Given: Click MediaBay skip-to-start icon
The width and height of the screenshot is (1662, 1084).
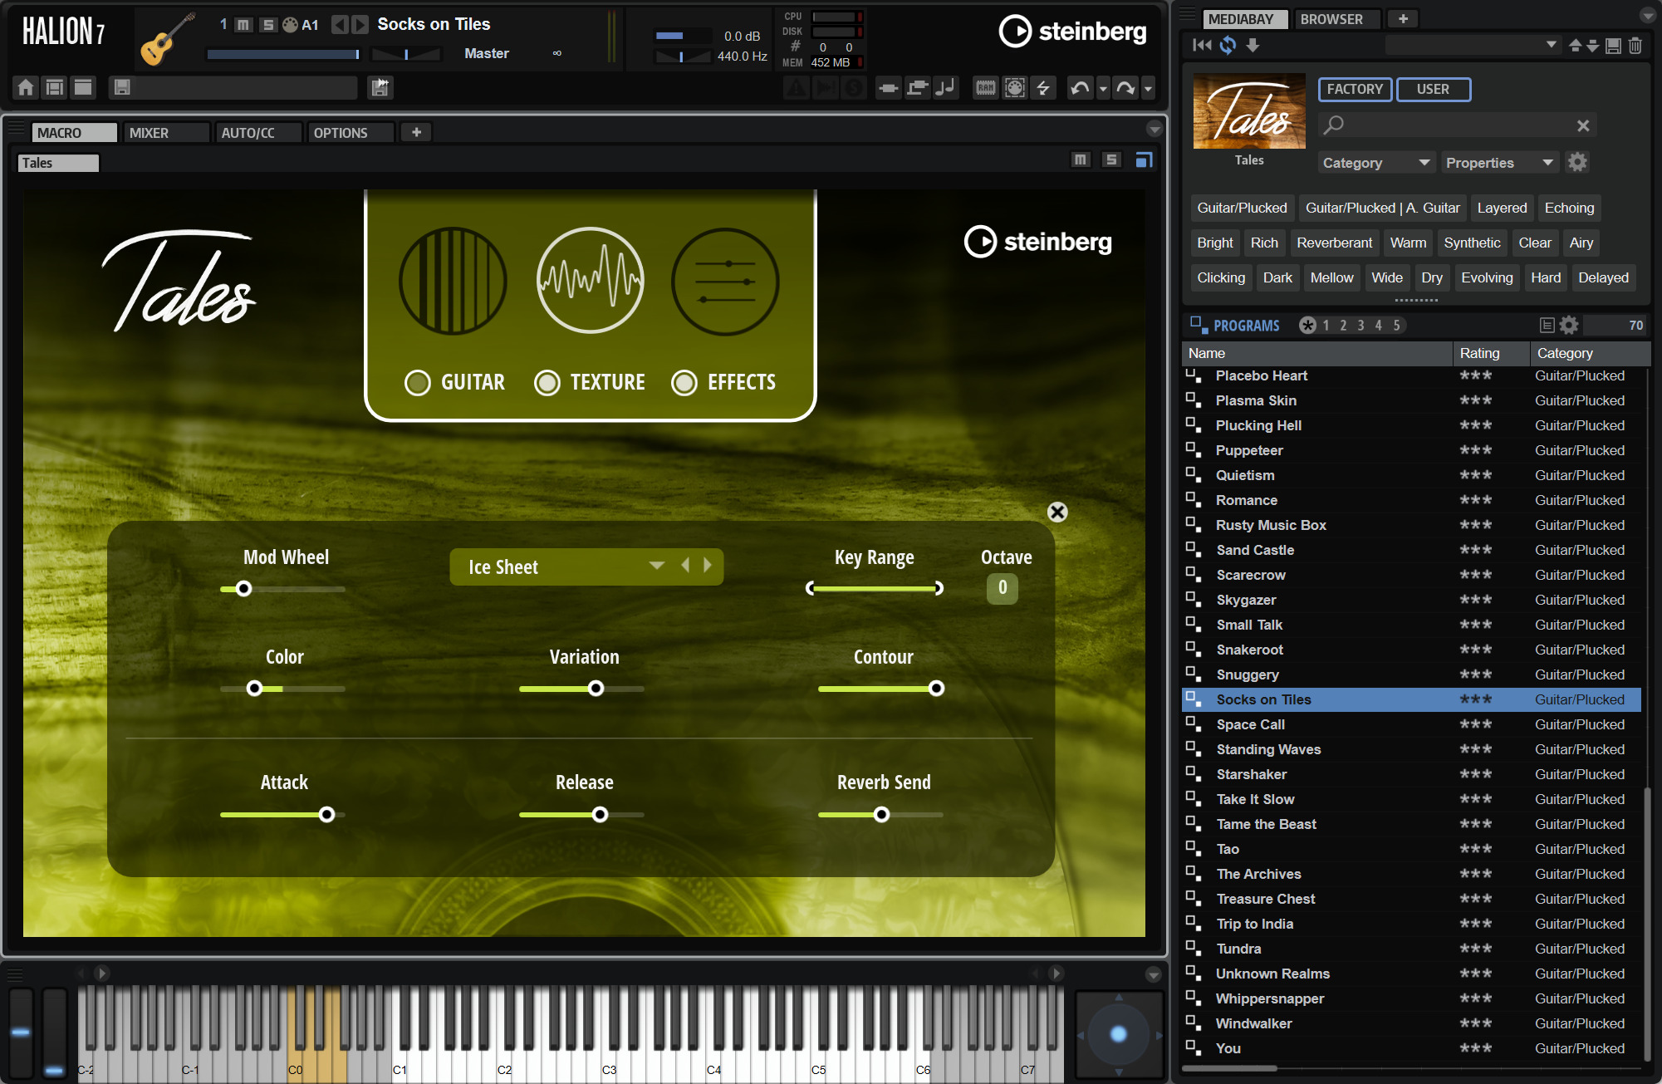Looking at the screenshot, I should click(1202, 46).
